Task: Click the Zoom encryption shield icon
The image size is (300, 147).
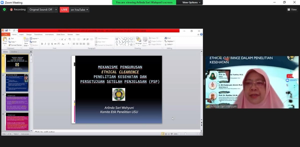Action: (4, 9)
